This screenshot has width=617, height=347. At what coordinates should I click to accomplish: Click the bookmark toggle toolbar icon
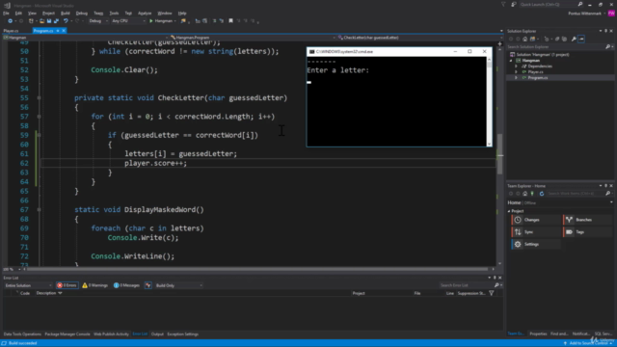[x=231, y=21]
